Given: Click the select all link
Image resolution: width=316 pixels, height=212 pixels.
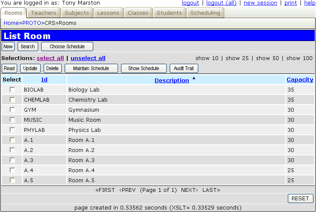Looking at the screenshot, I should tap(50, 58).
